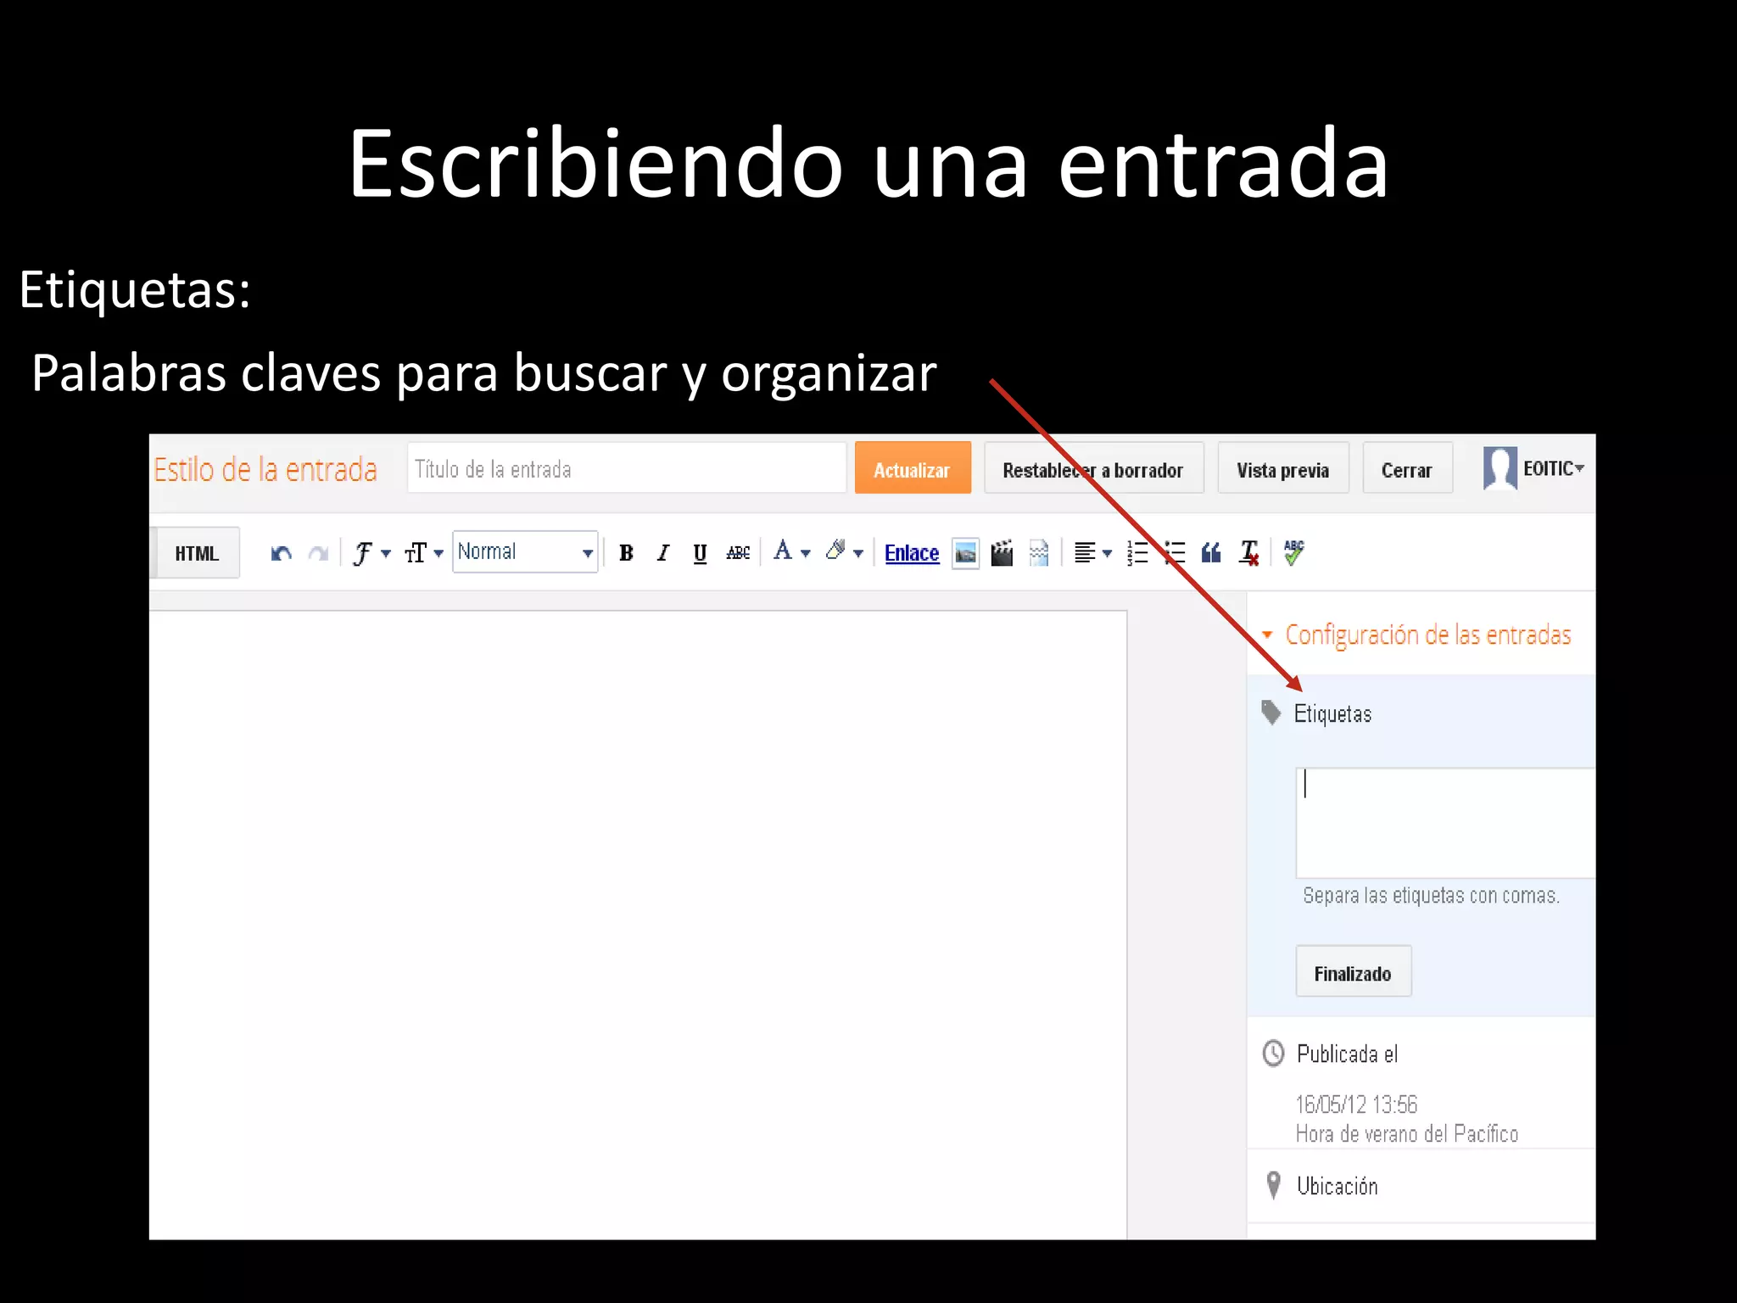Click in the blank post body editor
Image resolution: width=1737 pixels, height=1303 pixels.
[x=638, y=925]
